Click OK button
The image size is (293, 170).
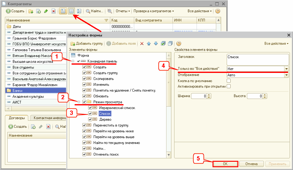tap(225, 164)
